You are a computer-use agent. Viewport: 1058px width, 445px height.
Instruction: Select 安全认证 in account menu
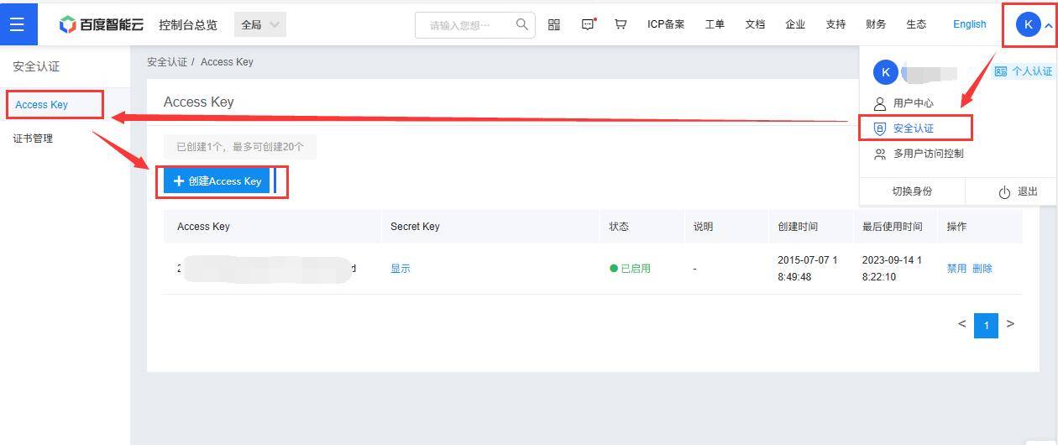(x=914, y=128)
